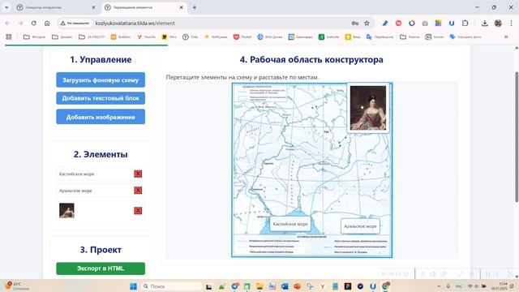Click Аральское море label on the map

coord(360,226)
